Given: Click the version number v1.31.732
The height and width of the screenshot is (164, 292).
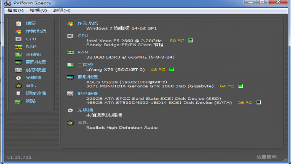Looking at the screenshot, I should point(19,158).
